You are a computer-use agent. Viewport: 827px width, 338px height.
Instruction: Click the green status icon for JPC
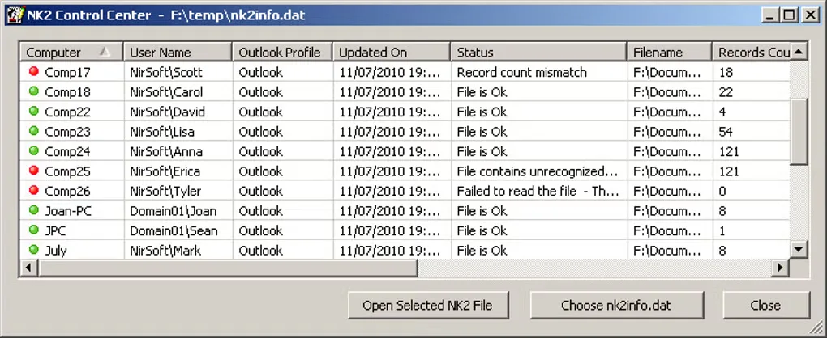coord(34,230)
